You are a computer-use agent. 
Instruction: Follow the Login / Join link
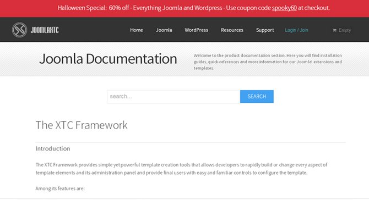coord(296,30)
